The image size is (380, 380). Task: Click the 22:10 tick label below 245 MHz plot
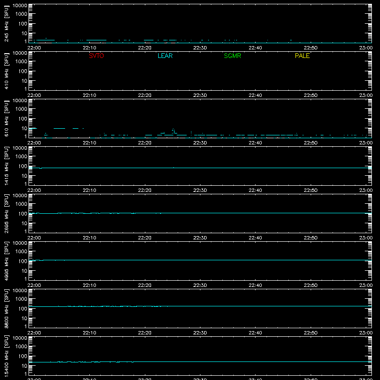(x=89, y=48)
